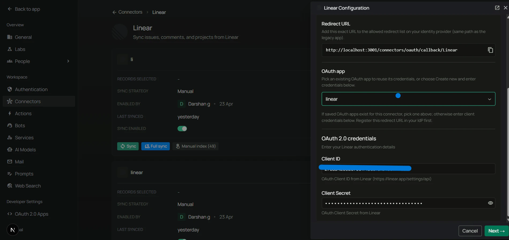Image resolution: width=509 pixels, height=240 pixels.
Task: Click the Authentication shield icon
Action: tap(10, 89)
